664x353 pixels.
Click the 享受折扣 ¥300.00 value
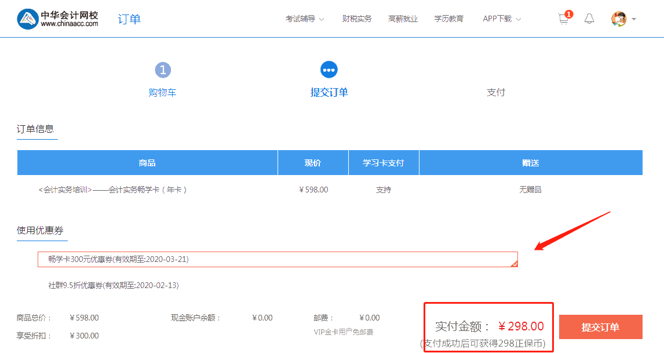point(84,336)
